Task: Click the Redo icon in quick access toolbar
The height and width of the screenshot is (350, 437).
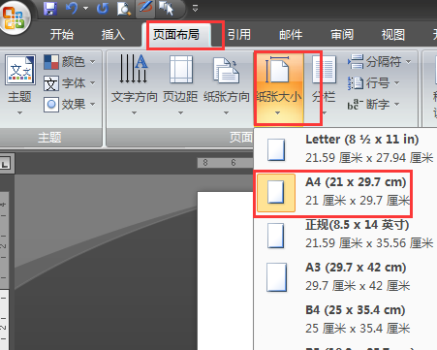Action: 102,9
